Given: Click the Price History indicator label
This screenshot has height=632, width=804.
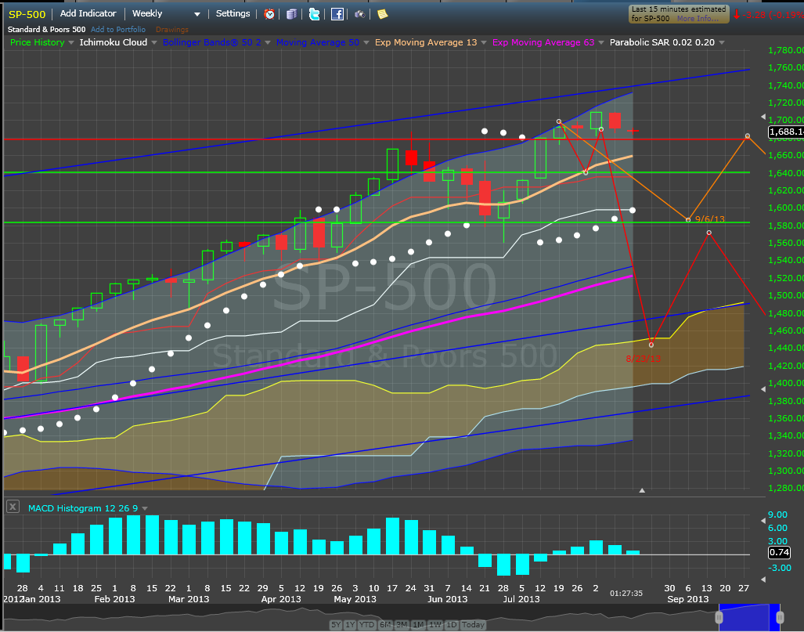Looking at the screenshot, I should pyautogui.click(x=38, y=42).
